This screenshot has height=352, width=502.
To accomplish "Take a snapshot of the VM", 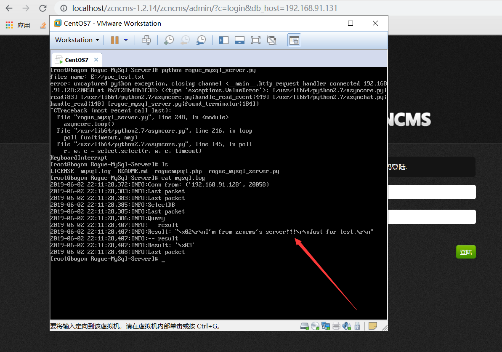I will click(x=169, y=40).
